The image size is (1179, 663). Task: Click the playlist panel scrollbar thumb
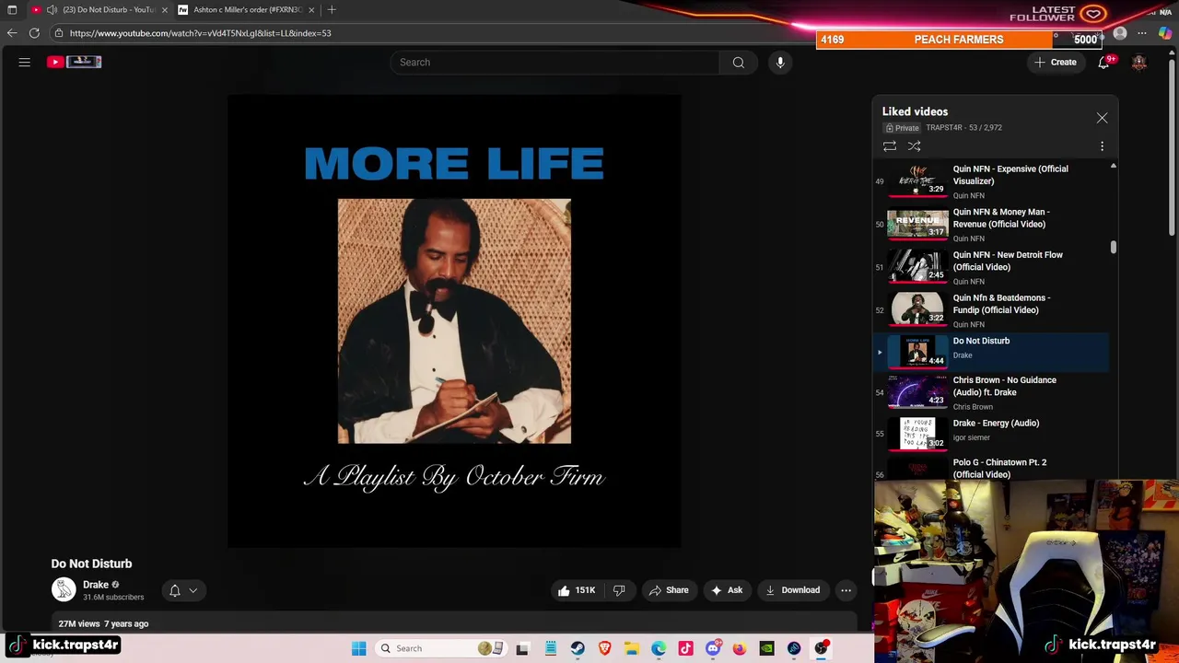pyautogui.click(x=1114, y=247)
